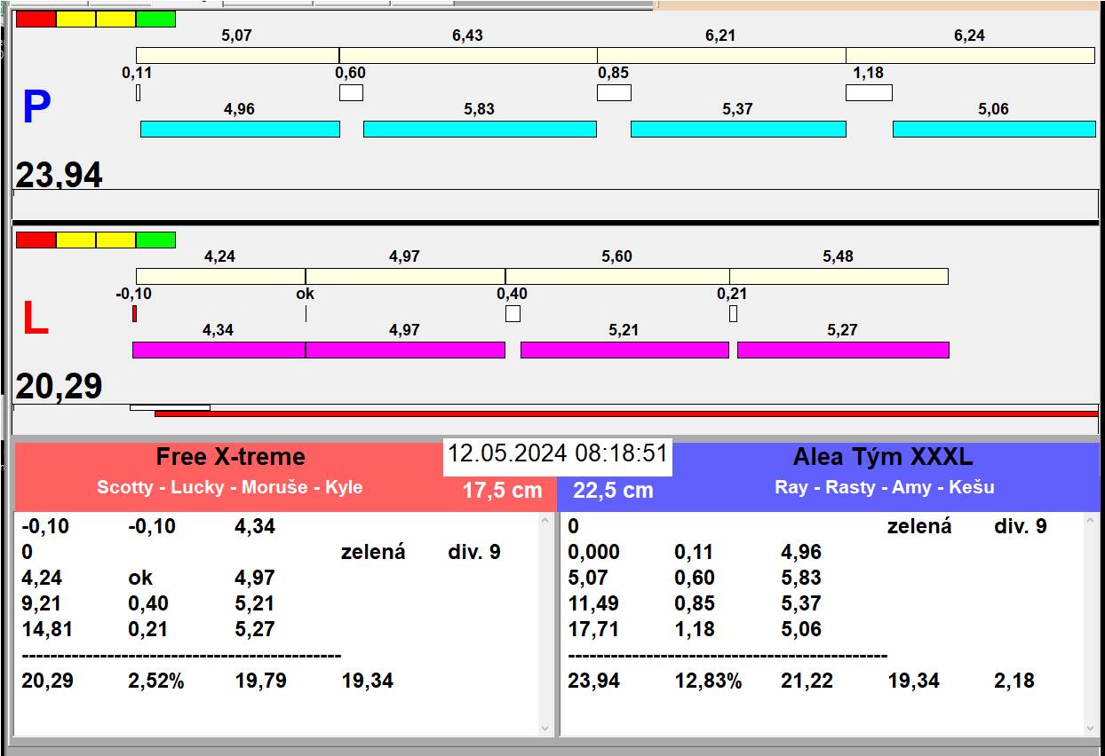Select the yellow 6,43 split segment
The width and height of the screenshot is (1105, 756).
tap(467, 55)
